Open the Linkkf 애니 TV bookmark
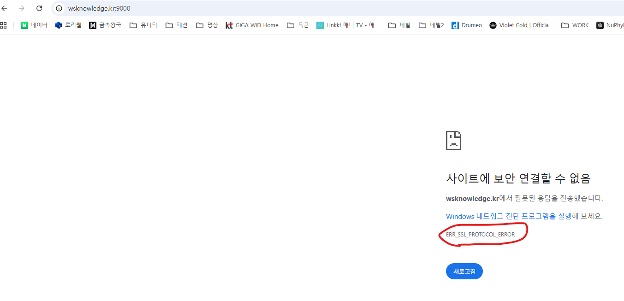 point(348,25)
